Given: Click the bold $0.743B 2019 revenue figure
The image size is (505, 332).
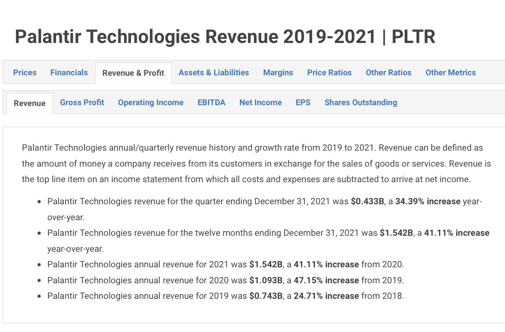Looking at the screenshot, I should [x=266, y=296].
